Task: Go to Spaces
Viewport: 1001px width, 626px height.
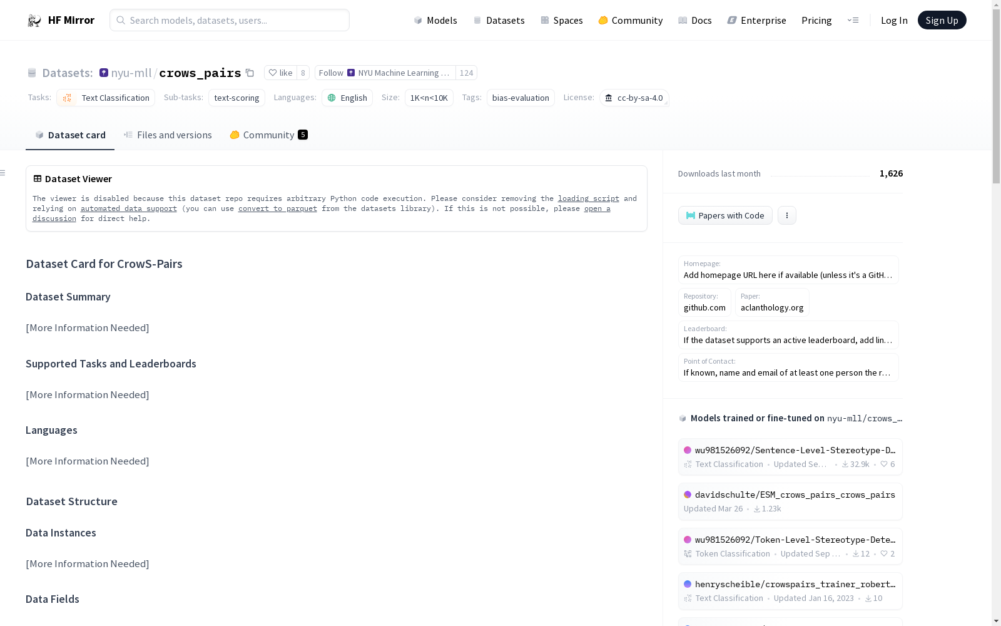Action: (x=562, y=20)
